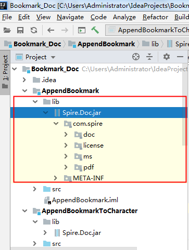This screenshot has height=250, width=189.
Task: Click the Synchronize refresh icon
Action: (34, 30)
